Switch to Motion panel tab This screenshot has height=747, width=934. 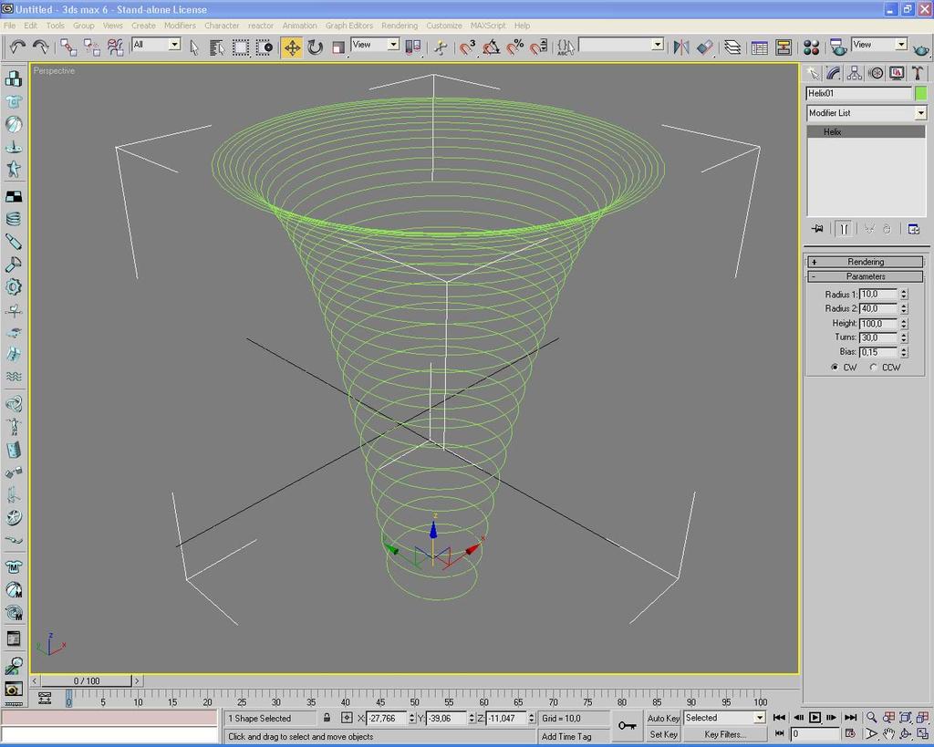(x=876, y=73)
